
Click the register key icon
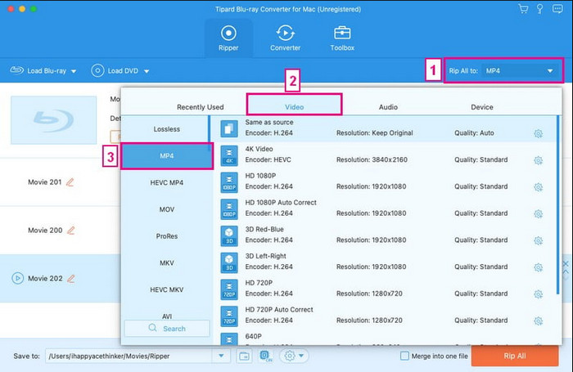(539, 9)
